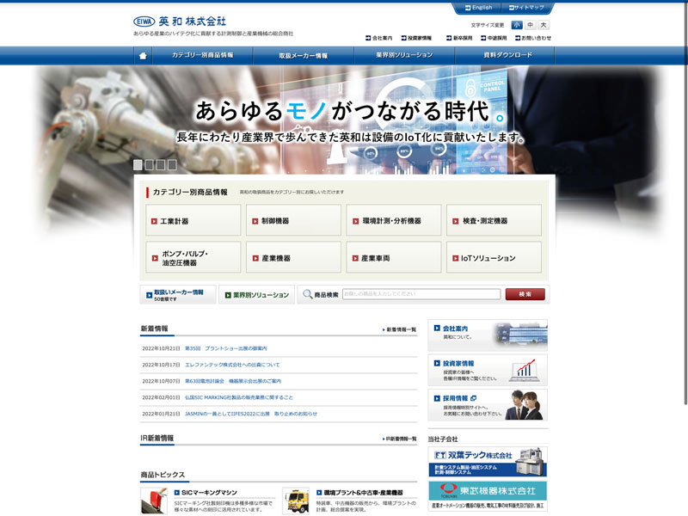Open the 第35回 プラントショー news link
Image resolution: width=688 pixels, height=516 pixels.
tap(225, 348)
